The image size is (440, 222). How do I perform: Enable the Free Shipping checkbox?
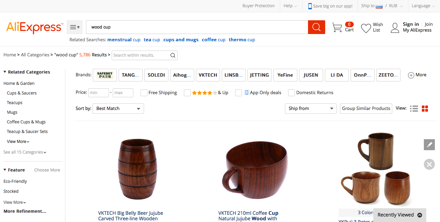144,93
